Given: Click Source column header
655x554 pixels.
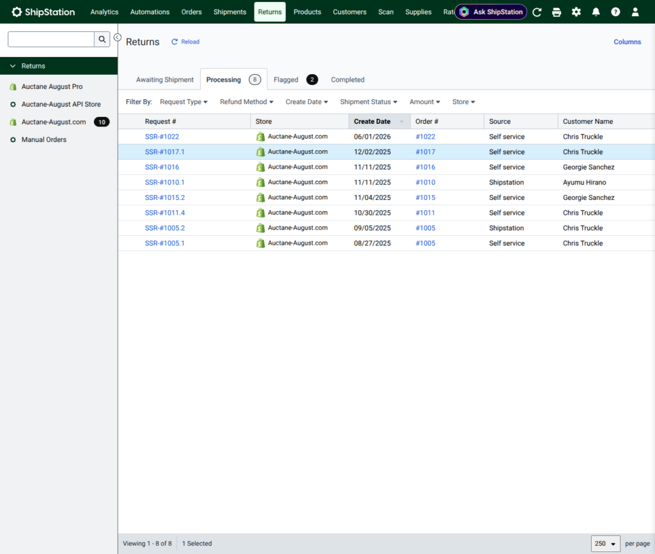Looking at the screenshot, I should click(x=500, y=121).
